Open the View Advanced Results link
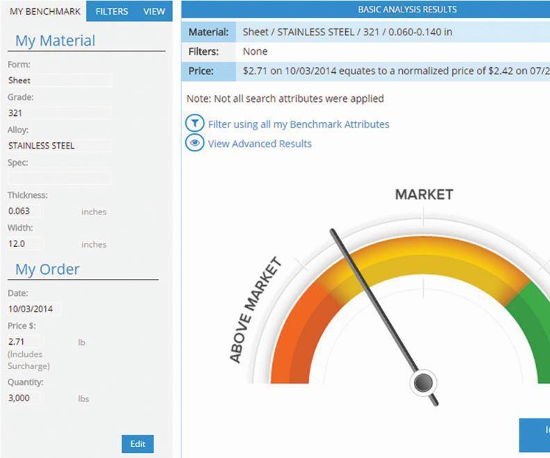The width and height of the screenshot is (550, 458). (260, 144)
